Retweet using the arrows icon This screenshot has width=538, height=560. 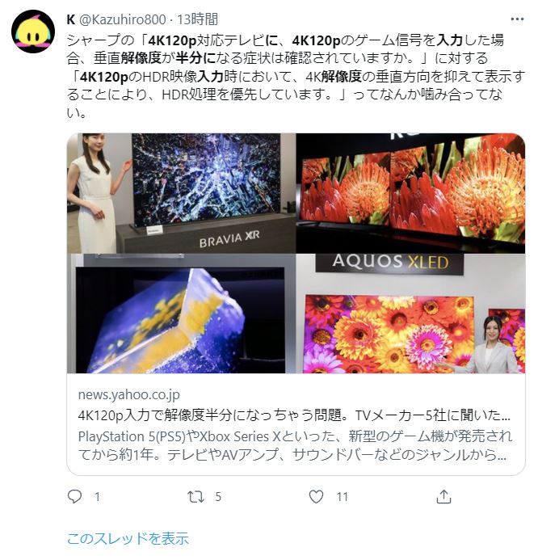195,496
